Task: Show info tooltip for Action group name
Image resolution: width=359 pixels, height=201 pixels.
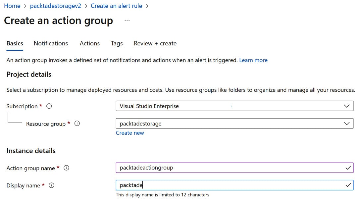Action: [x=66, y=168]
